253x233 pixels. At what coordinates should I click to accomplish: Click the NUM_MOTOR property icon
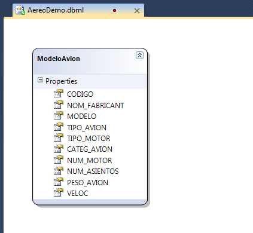click(59, 160)
